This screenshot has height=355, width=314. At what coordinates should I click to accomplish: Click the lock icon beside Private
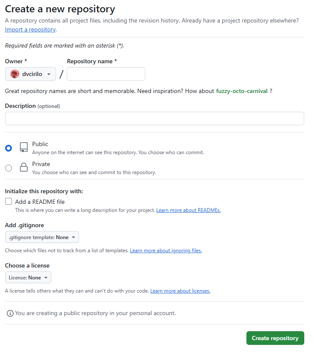click(24, 167)
